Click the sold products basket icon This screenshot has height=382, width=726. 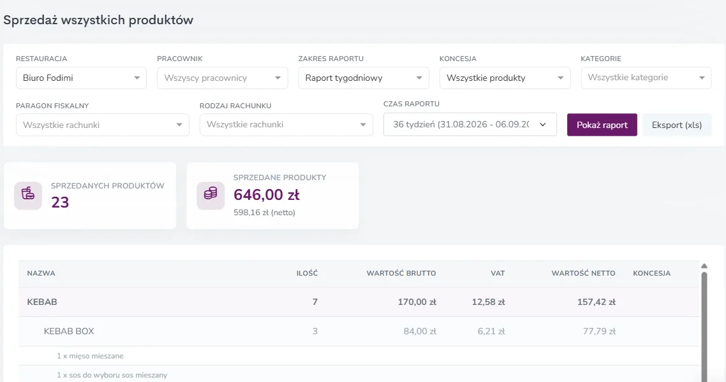pyautogui.click(x=28, y=195)
